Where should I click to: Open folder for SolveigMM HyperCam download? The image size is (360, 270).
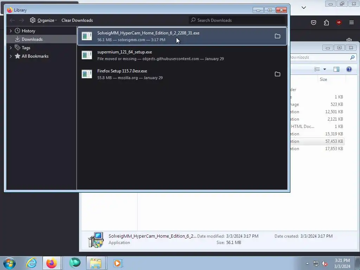coord(277,36)
